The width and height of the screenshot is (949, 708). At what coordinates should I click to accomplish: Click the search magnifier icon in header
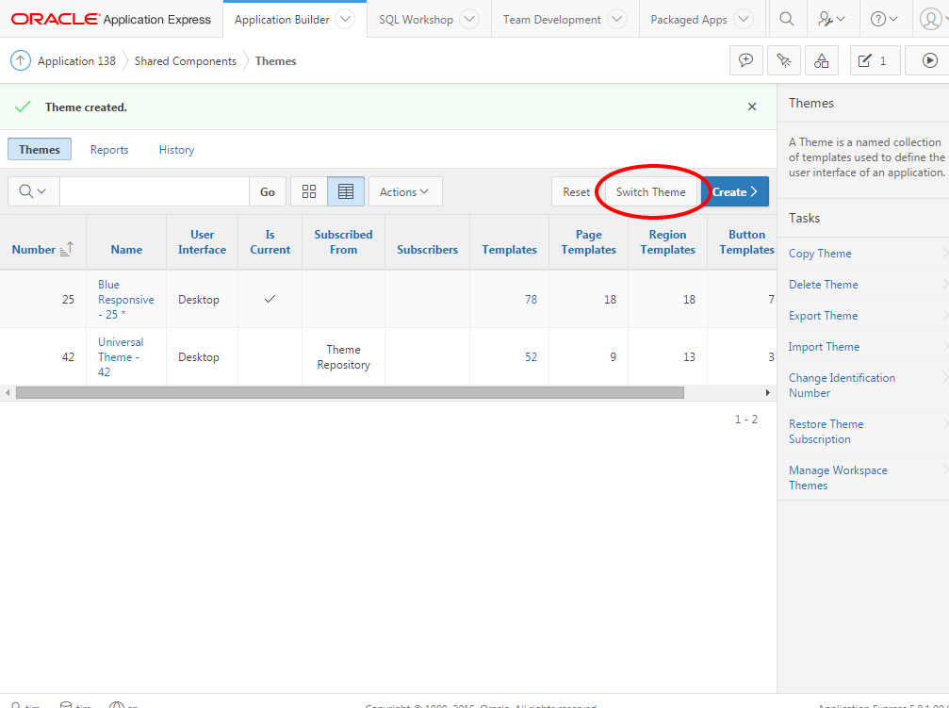click(787, 19)
